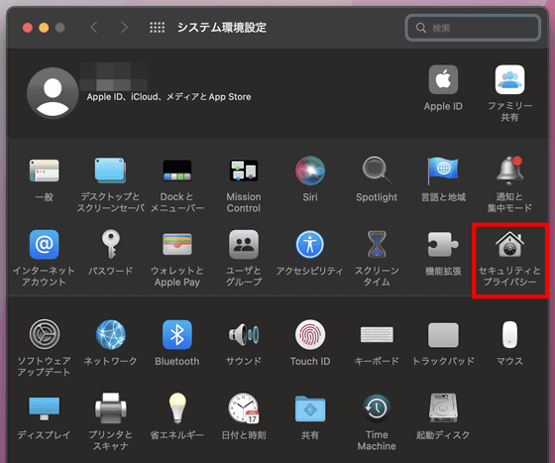Select the user account avatar picture
Screen dimensions: 555x463
tap(53, 93)
